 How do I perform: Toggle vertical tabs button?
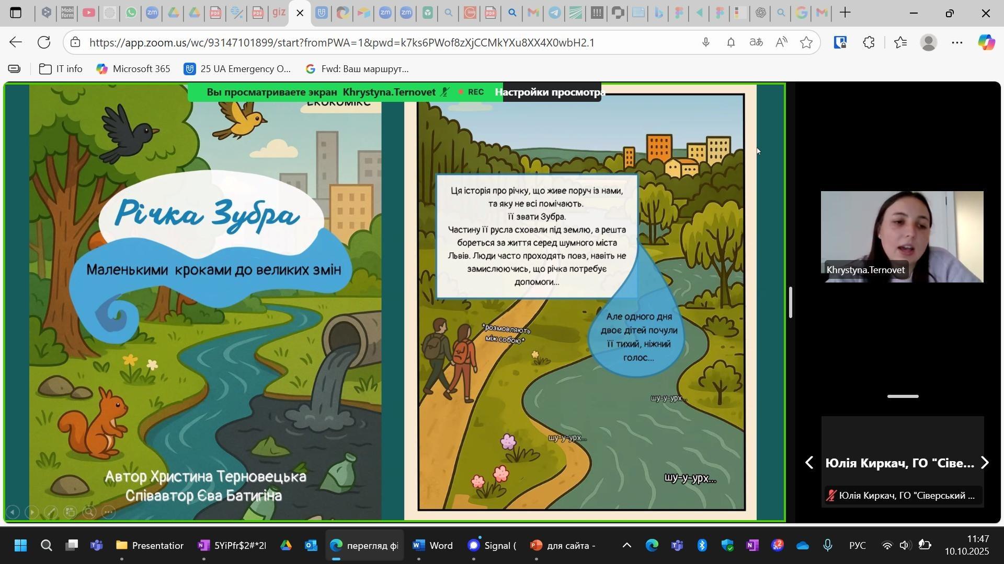16,13
